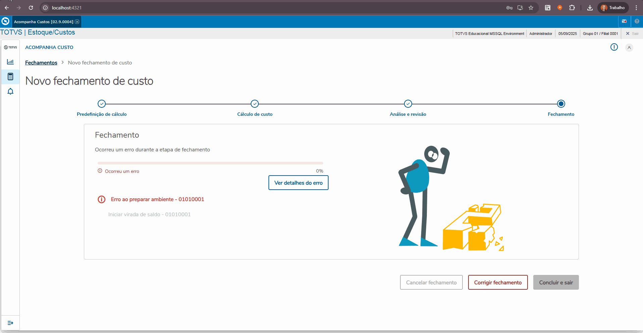Click the Administrador user label
Screen dimensions: 643x333
pyautogui.click(x=541, y=34)
